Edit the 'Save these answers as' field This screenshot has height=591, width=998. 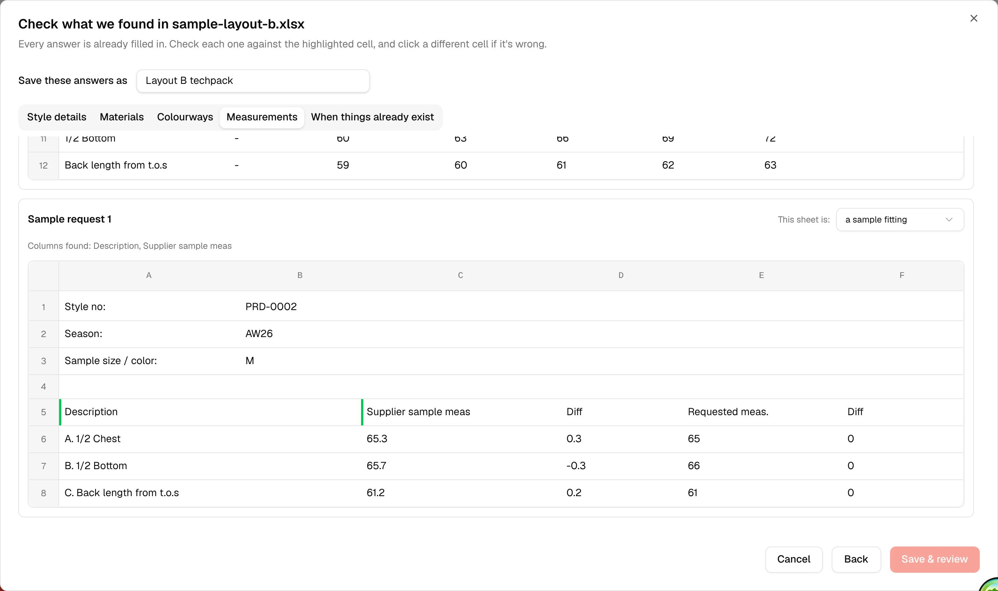pos(253,81)
